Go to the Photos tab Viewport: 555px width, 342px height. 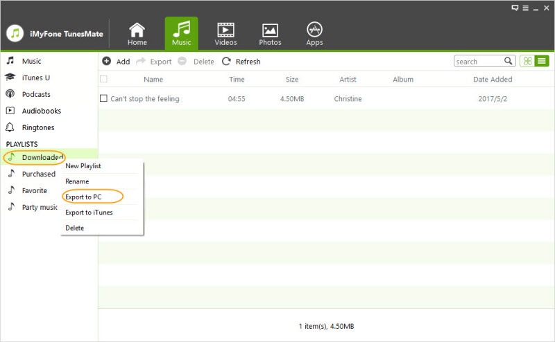pyautogui.click(x=270, y=34)
